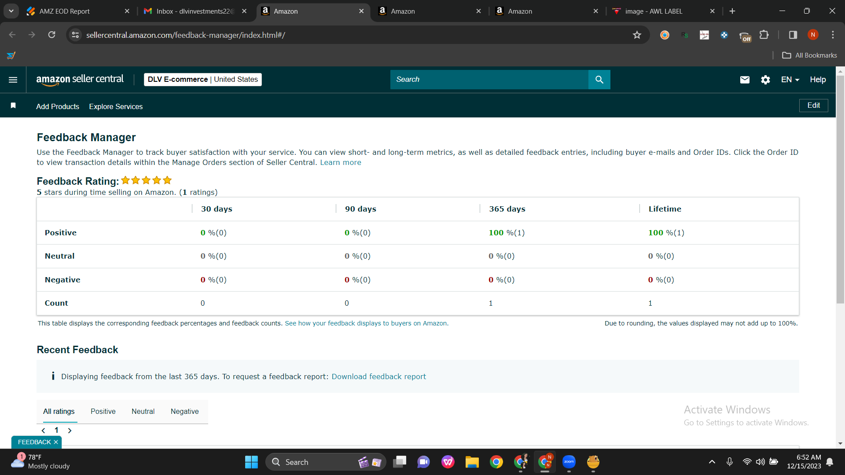This screenshot has width=845, height=475.
Task: Switch to AMZ EOD Report tab
Action: coord(77,11)
